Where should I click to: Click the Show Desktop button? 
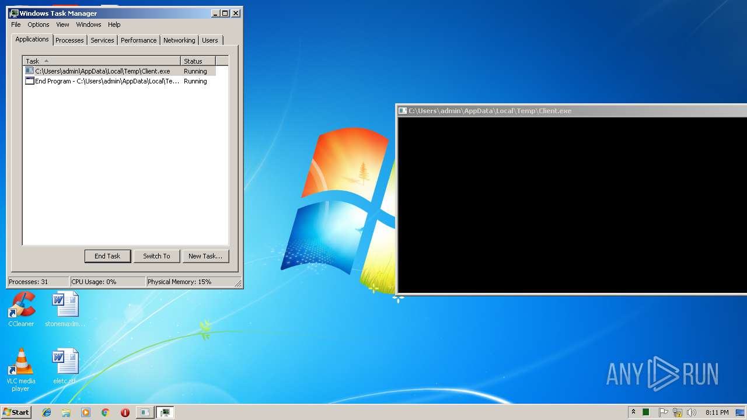[741, 412]
